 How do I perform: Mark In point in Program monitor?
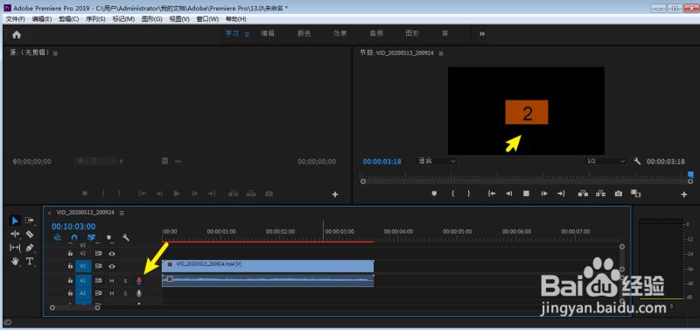click(x=452, y=193)
